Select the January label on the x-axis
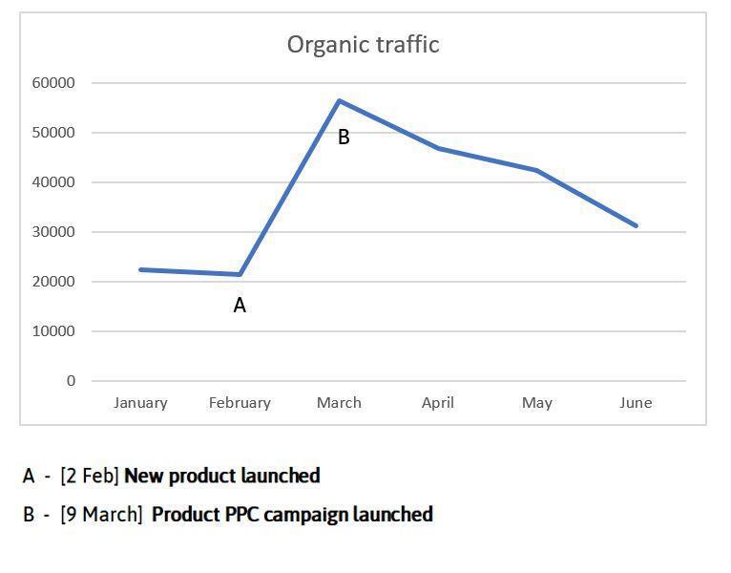Viewport: 731px width, 573px height. (x=140, y=403)
